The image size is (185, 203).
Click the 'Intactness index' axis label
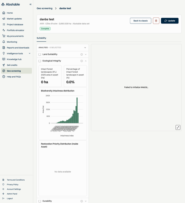[67, 136]
